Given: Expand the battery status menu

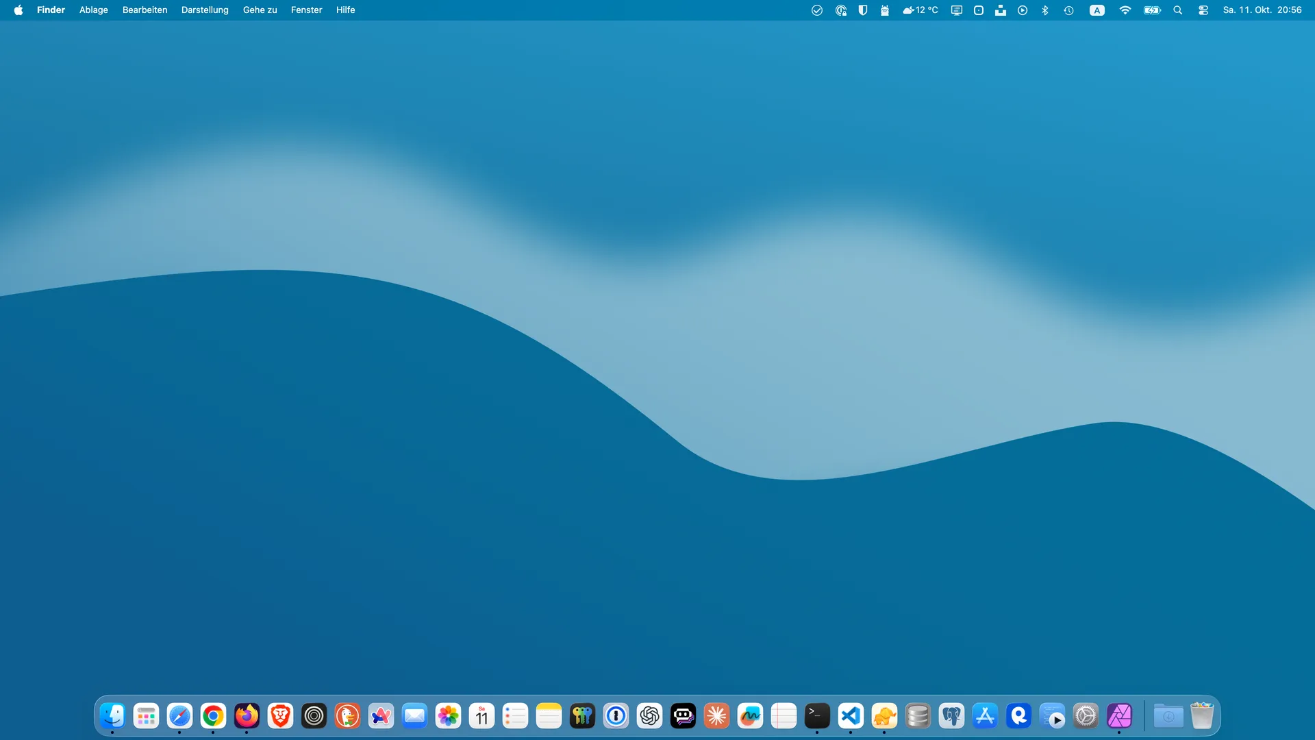Looking at the screenshot, I should tap(1152, 10).
